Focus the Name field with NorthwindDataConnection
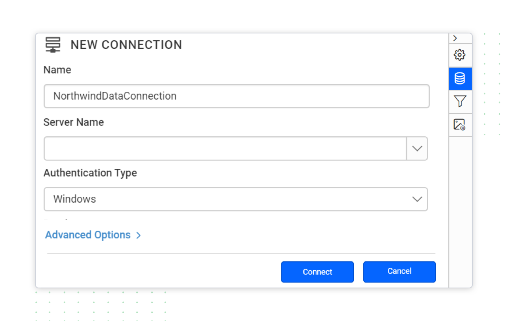Screen dimensions: 507x321 click(x=236, y=96)
